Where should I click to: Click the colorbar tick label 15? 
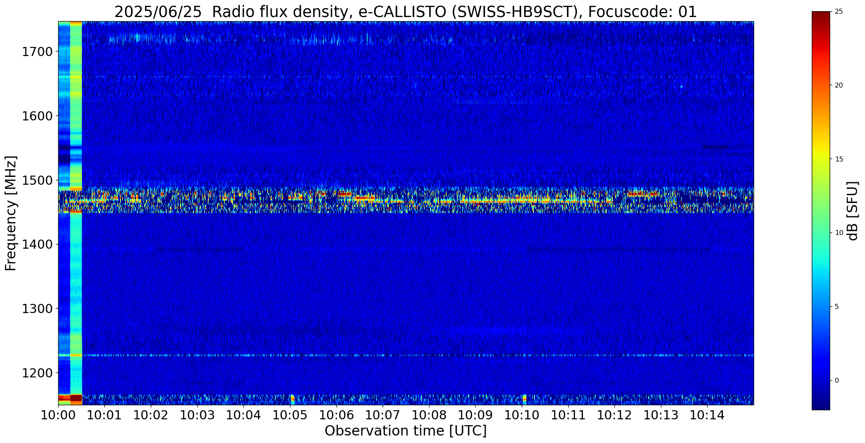click(x=838, y=159)
